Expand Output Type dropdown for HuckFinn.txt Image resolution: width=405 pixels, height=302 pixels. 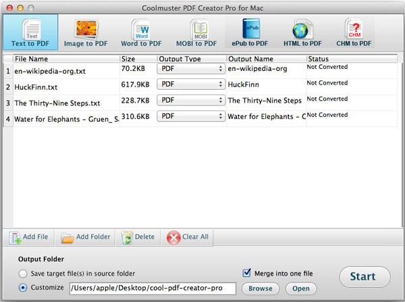tap(191, 84)
